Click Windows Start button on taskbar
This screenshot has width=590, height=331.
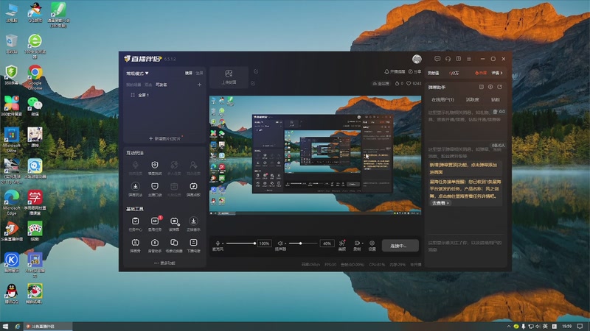5,326
